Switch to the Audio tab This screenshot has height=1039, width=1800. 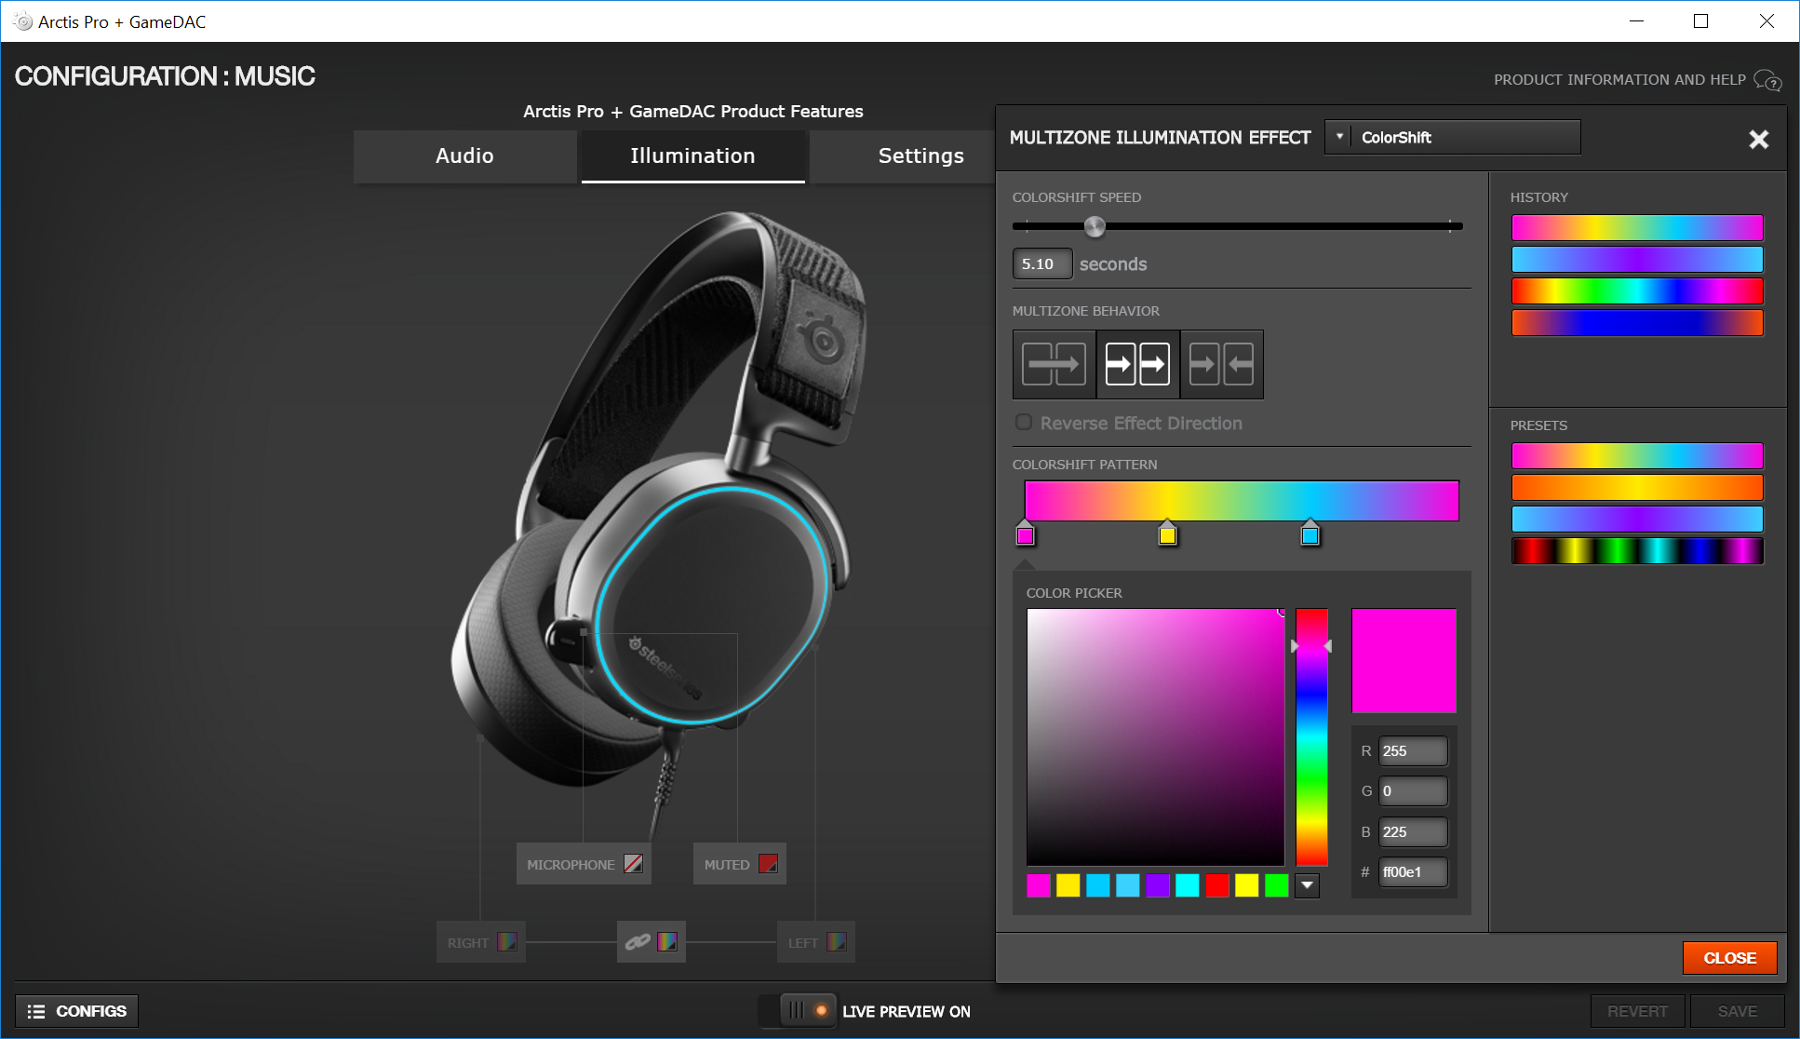pos(463,155)
